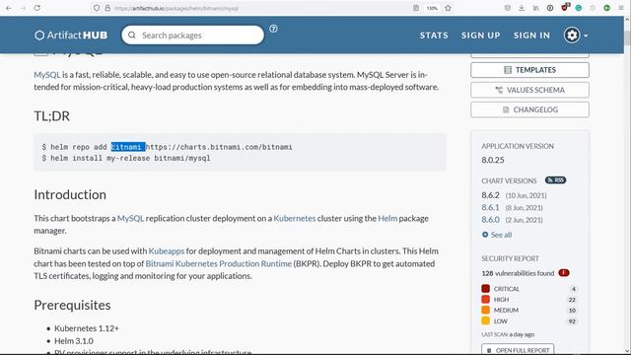The image size is (631, 355).
Task: Click the site padlock icon
Action: (107, 8)
